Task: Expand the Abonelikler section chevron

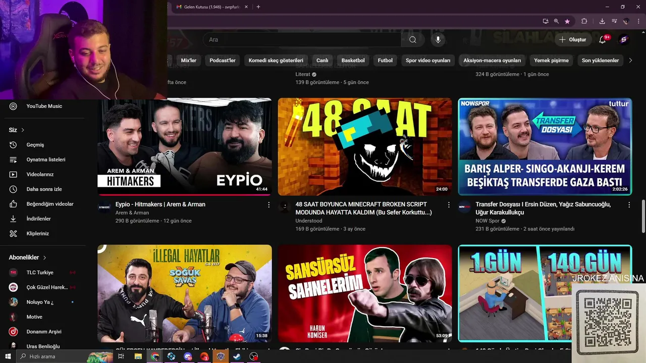Action: 44,258
